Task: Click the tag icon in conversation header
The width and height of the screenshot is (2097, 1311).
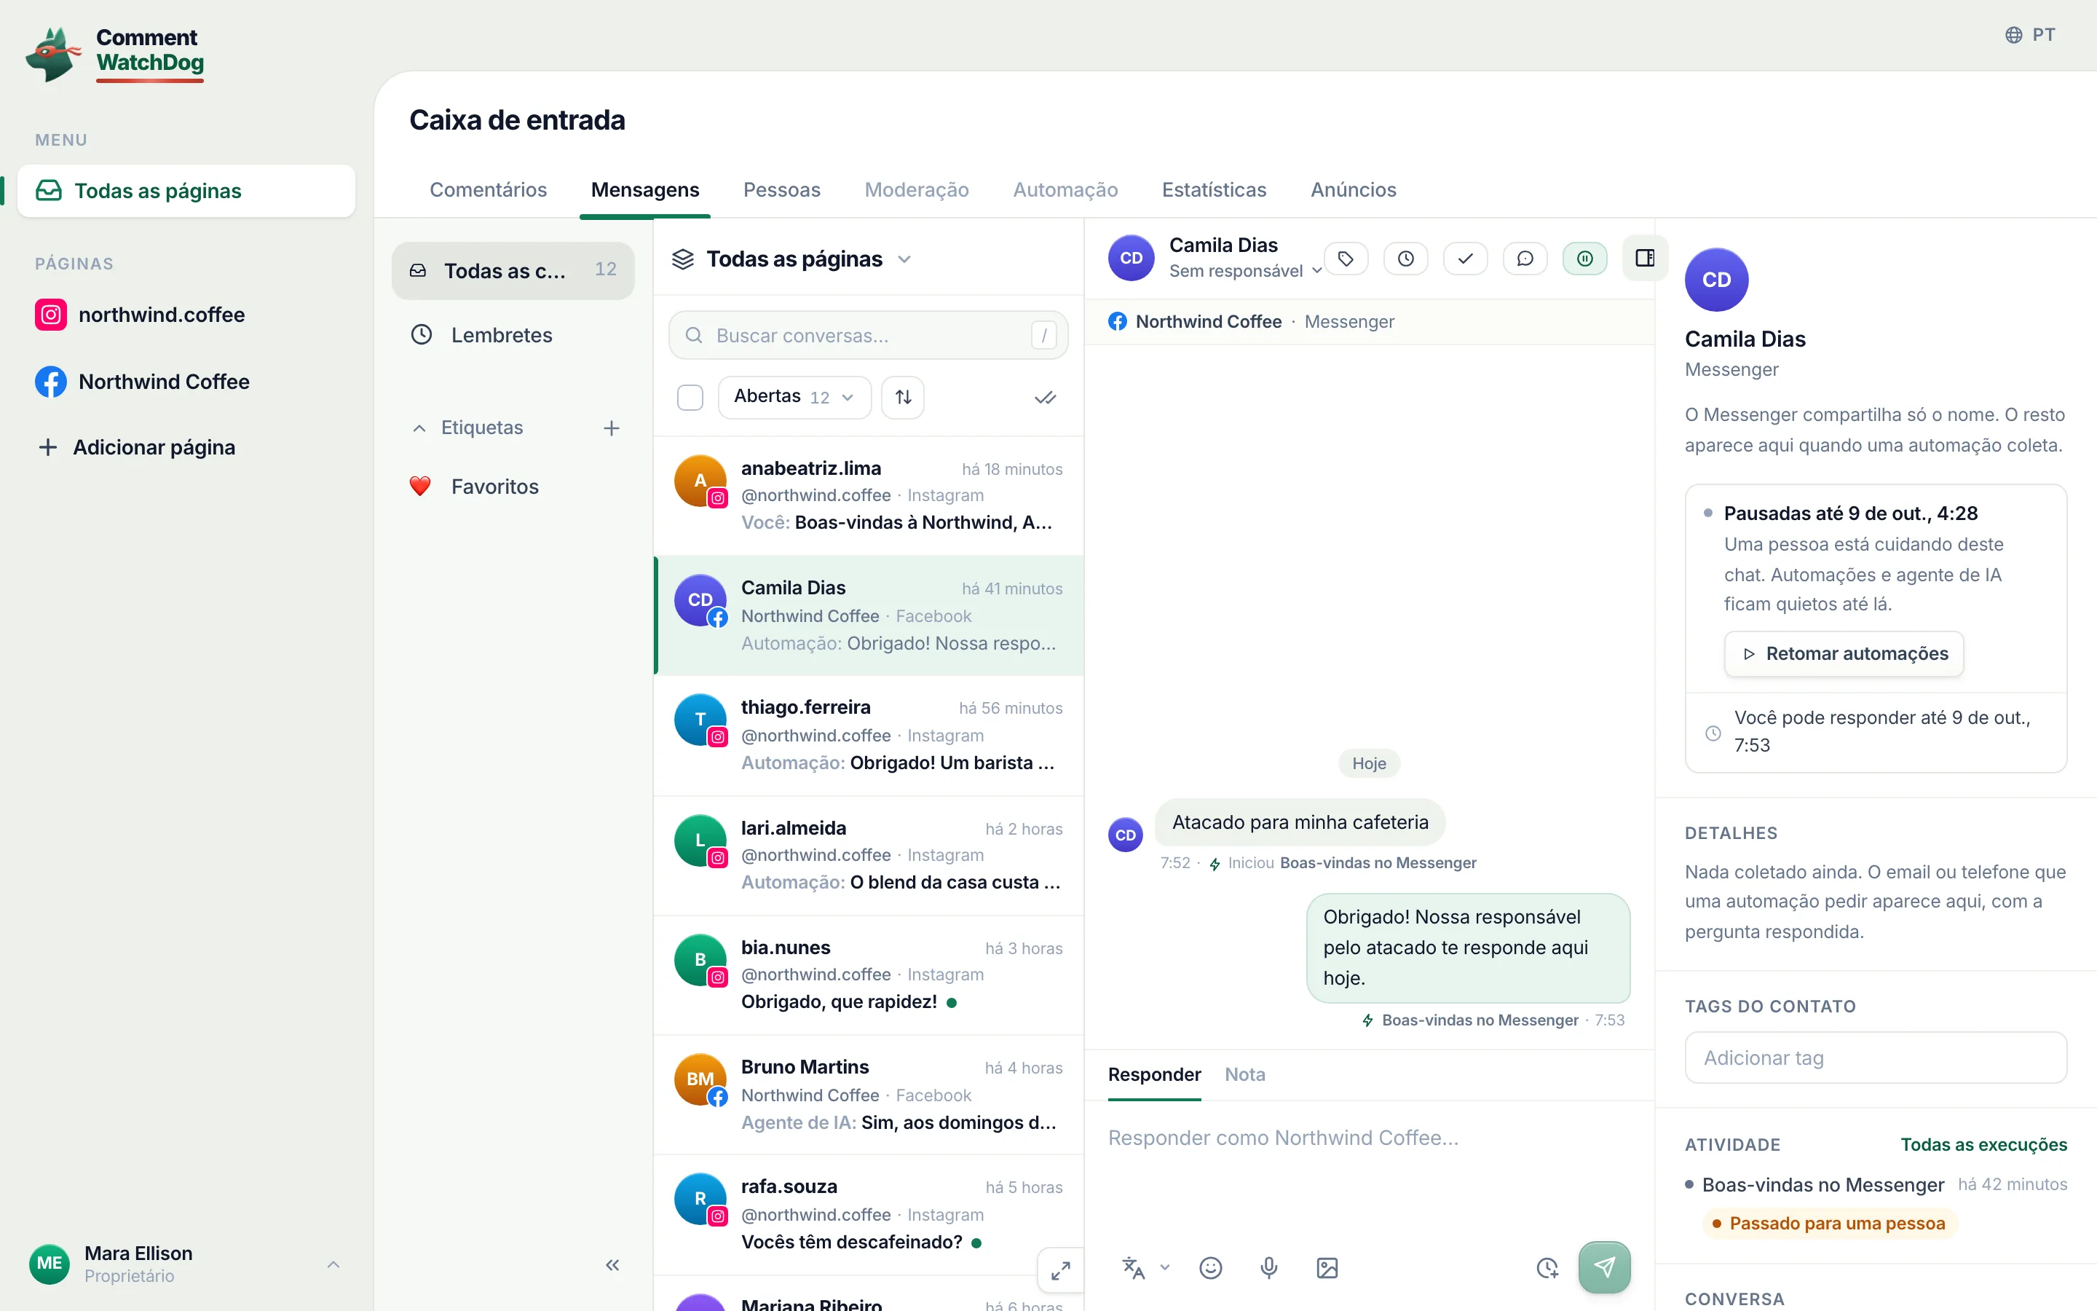Action: 1346,259
